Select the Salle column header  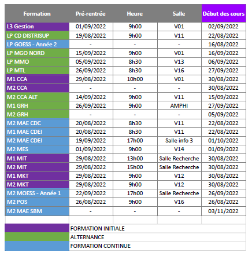pos(179,13)
